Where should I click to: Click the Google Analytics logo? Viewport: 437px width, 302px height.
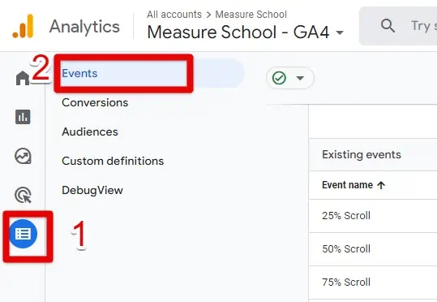pos(23,26)
